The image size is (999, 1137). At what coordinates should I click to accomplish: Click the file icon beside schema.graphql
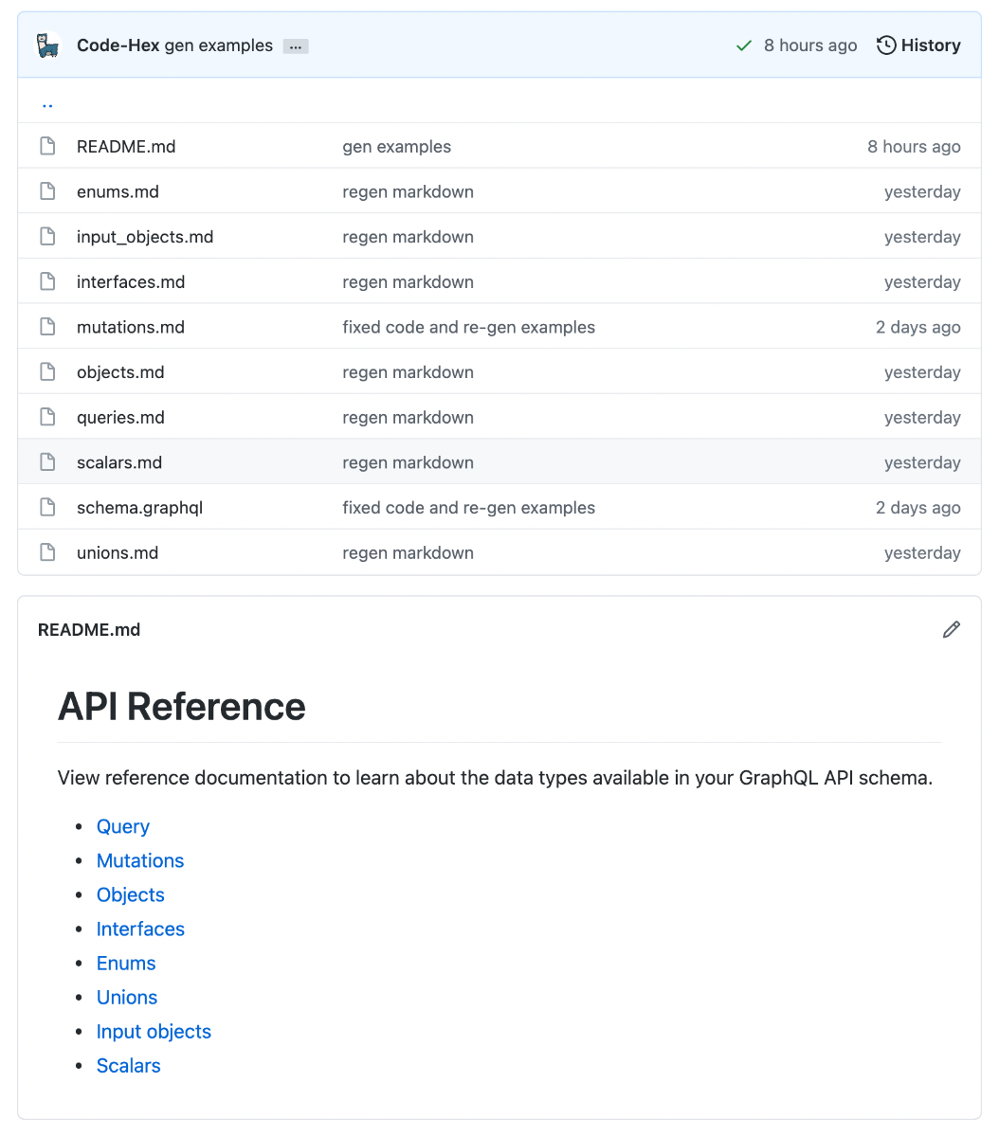pyautogui.click(x=47, y=508)
